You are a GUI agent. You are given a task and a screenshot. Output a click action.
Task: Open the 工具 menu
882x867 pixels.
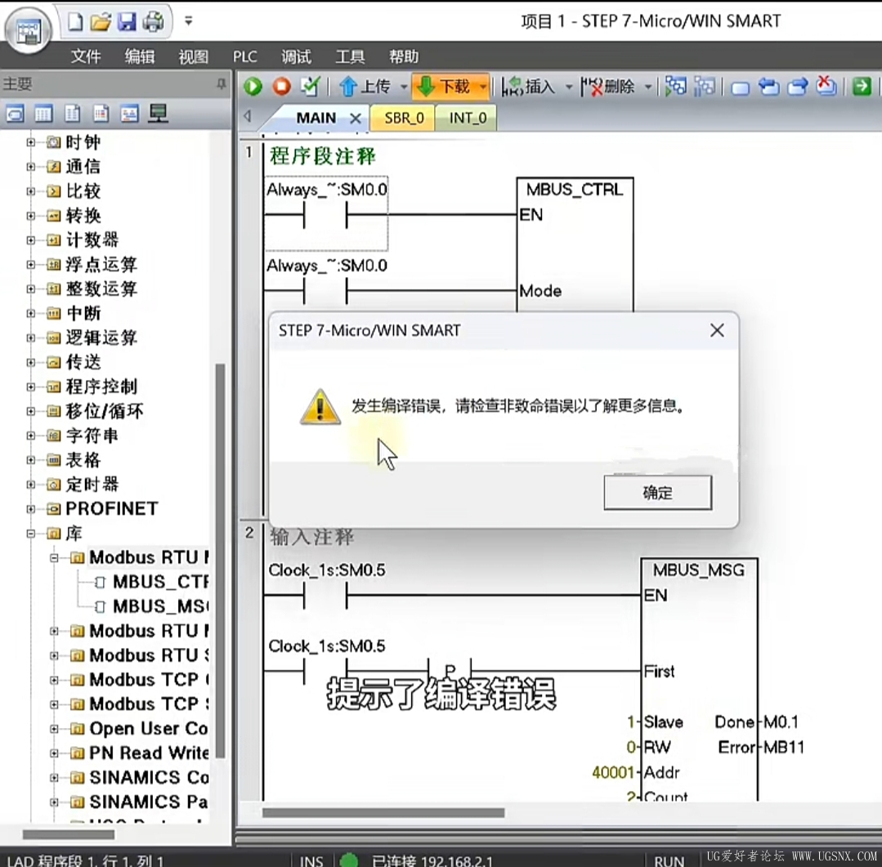350,56
